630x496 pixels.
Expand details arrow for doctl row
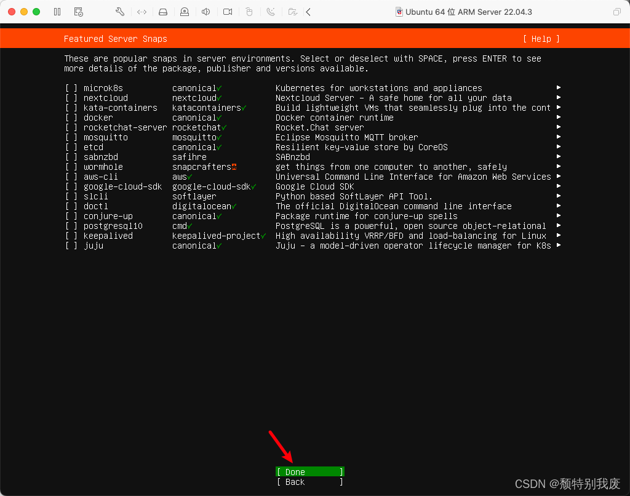(x=559, y=206)
